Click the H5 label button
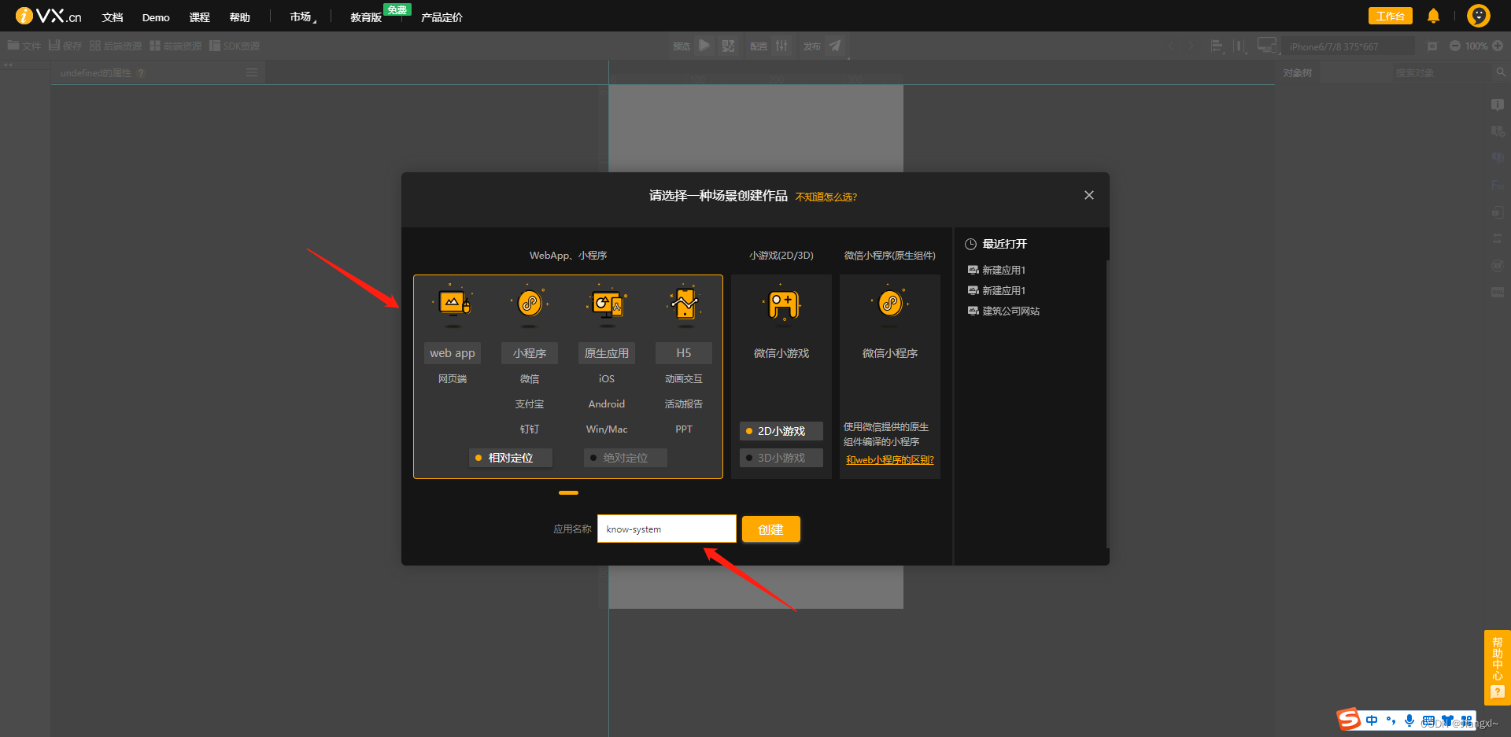The image size is (1511, 737). pos(684,353)
